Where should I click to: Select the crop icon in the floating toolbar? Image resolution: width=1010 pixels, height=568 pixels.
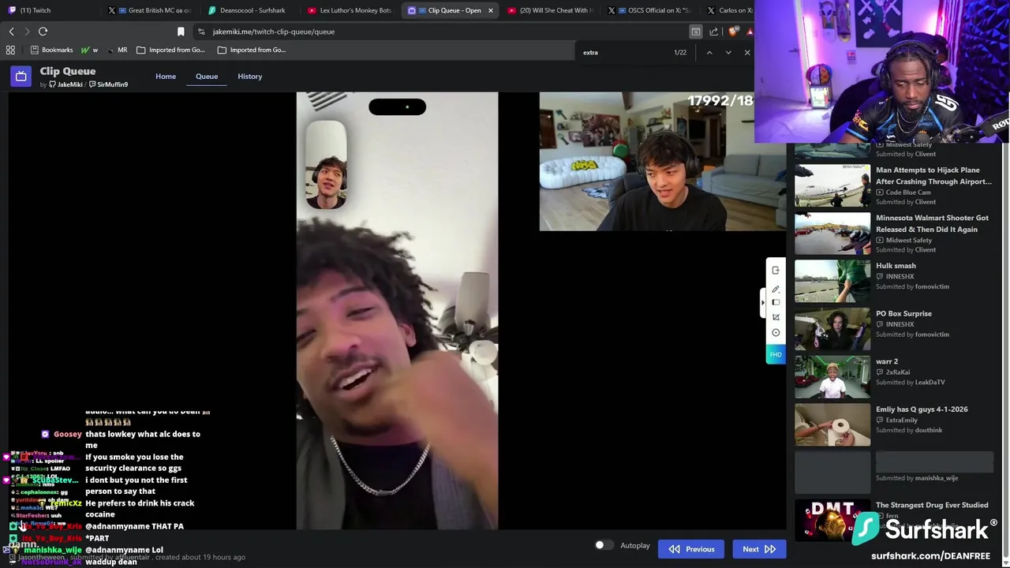coord(776,317)
